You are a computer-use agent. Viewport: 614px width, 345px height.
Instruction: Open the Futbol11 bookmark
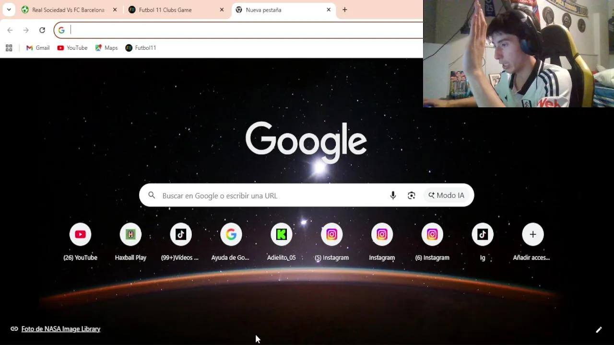click(141, 48)
